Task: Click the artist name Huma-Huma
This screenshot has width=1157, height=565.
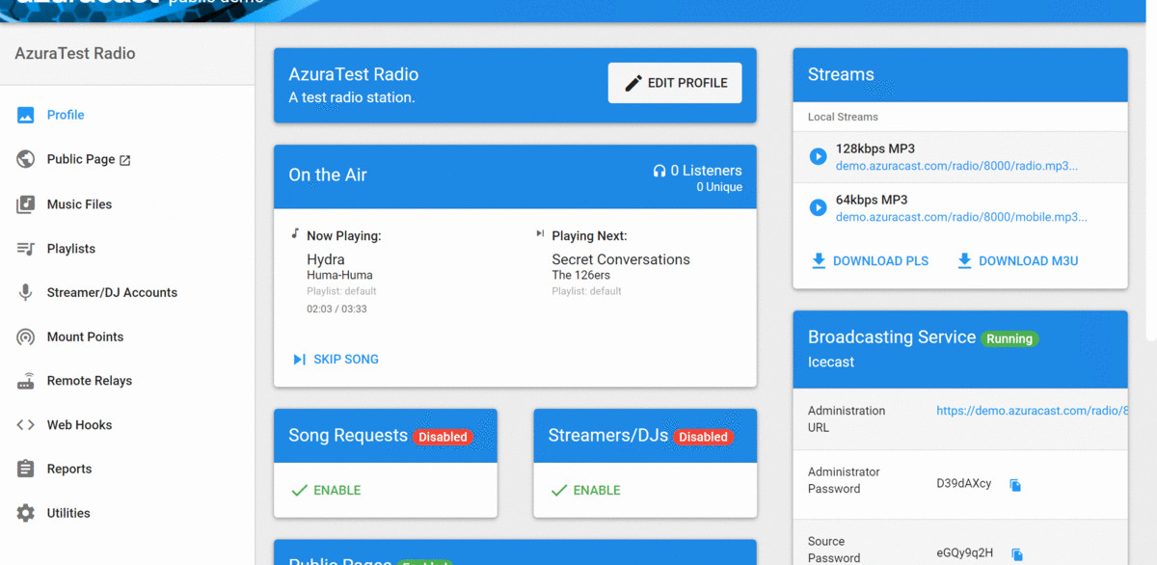Action: pyautogui.click(x=339, y=276)
